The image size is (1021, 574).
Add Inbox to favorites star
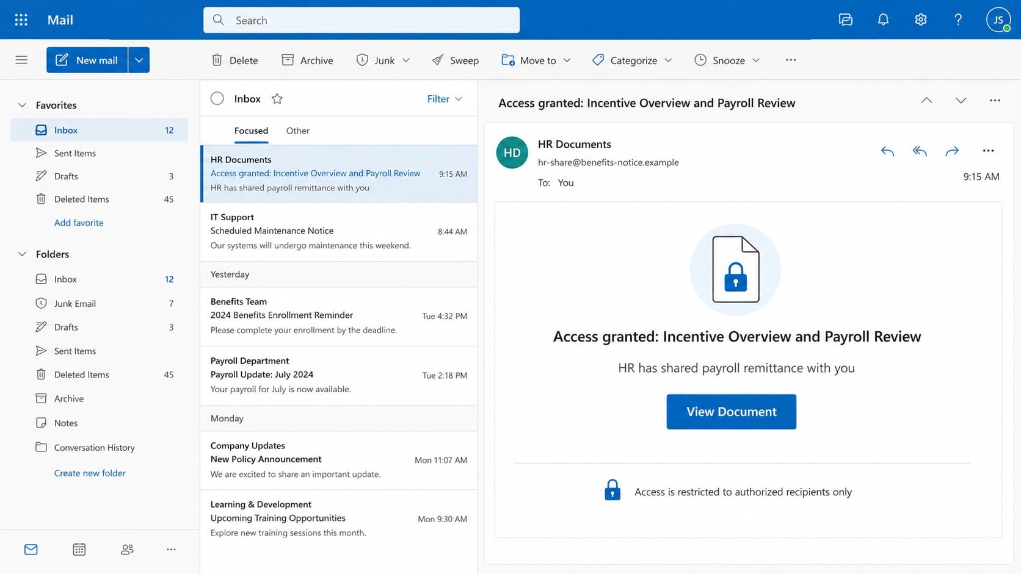[x=277, y=99]
